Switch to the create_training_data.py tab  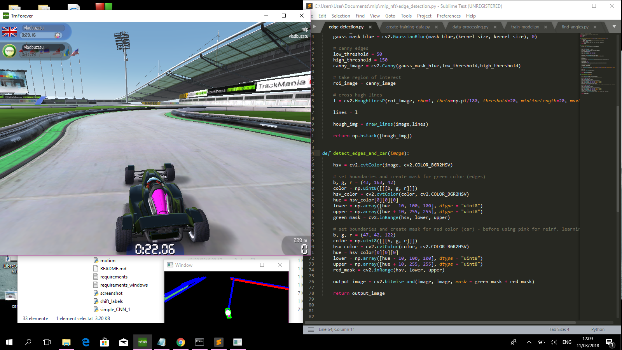(408, 27)
